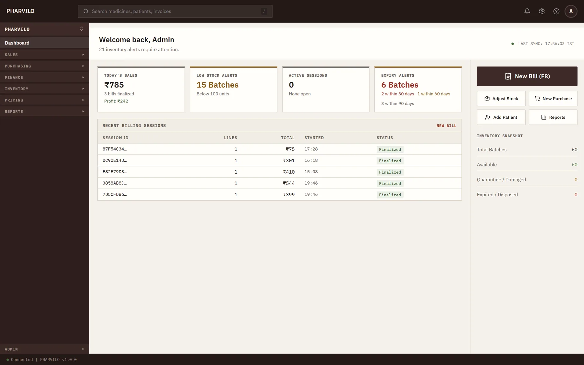Expand the Sales sidebar section
Image resolution: width=584 pixels, height=365 pixels.
point(44,55)
